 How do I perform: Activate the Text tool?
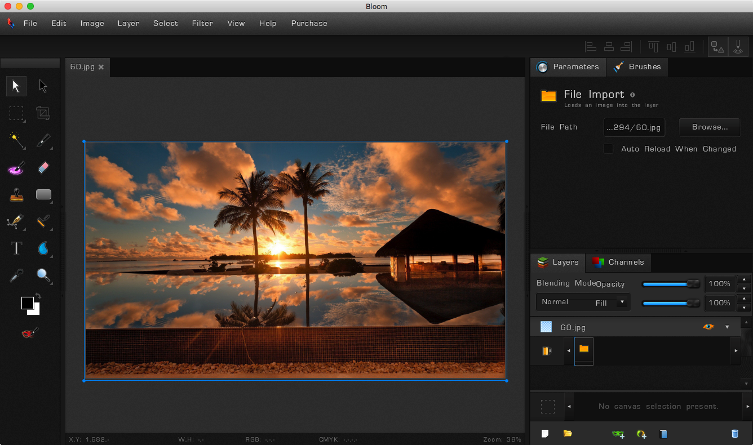16,248
